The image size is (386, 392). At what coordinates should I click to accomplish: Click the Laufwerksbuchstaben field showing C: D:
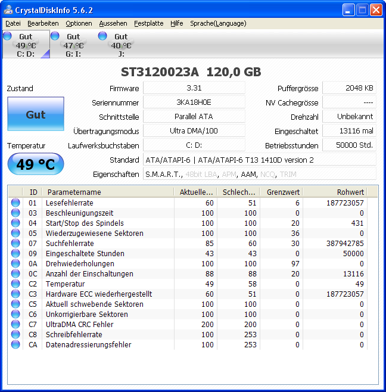coord(194,145)
